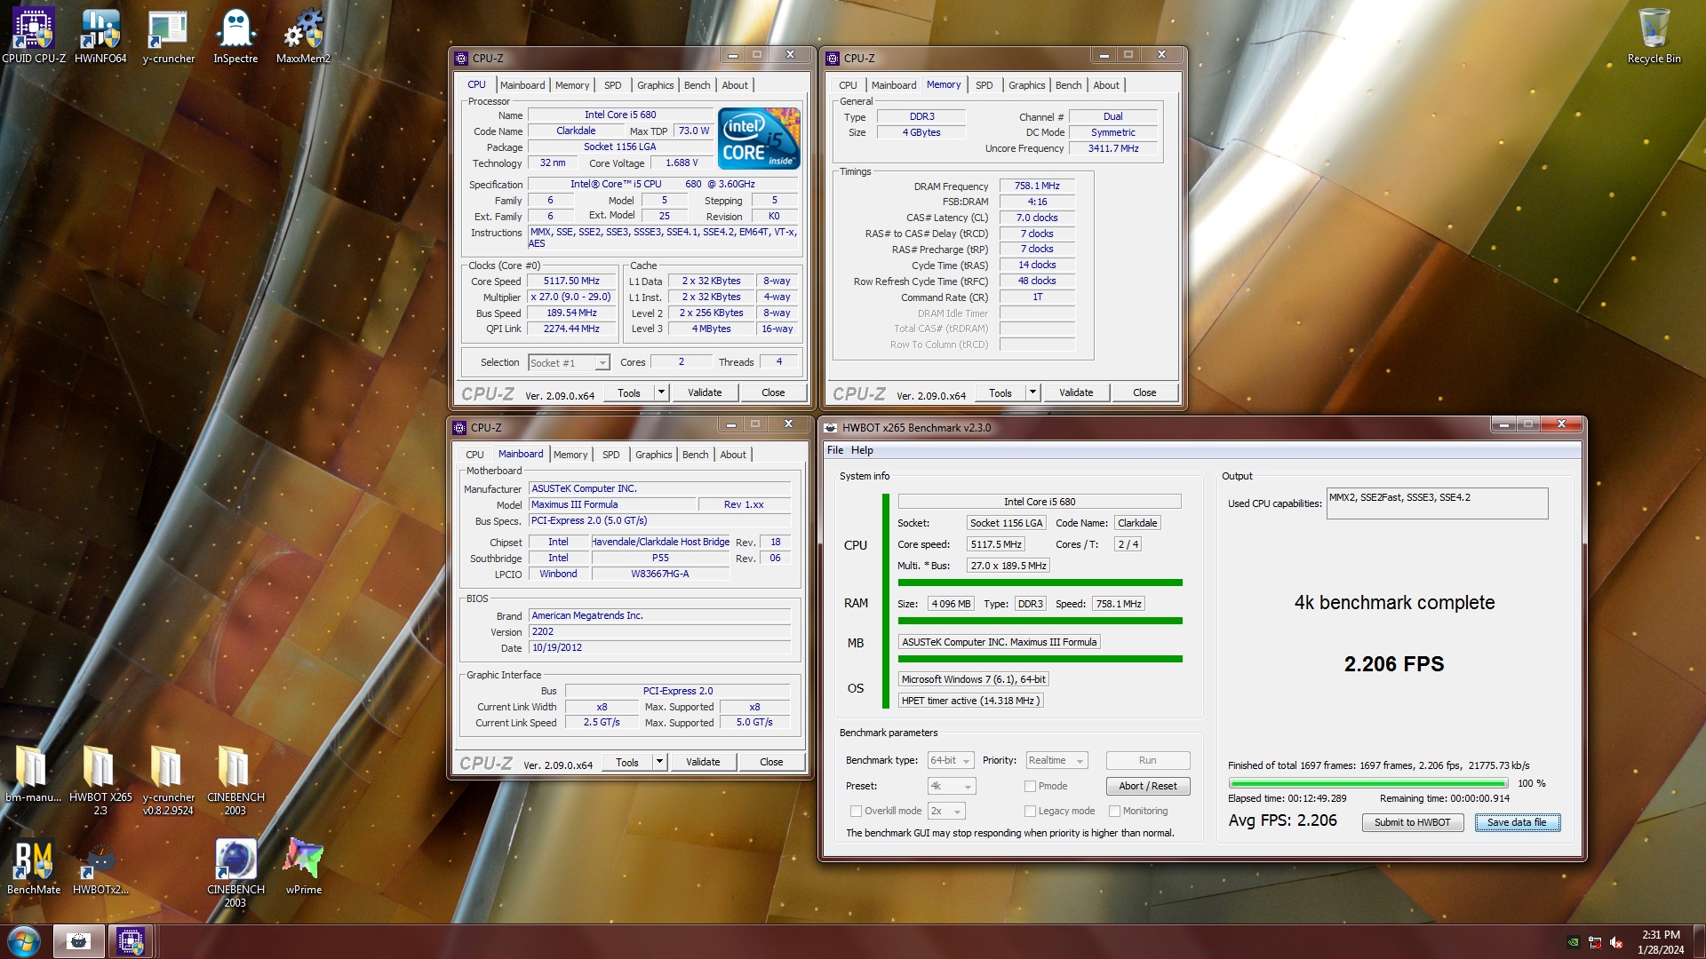1706x959 pixels.
Task: Open the CPUID CPU-Z desktop shortcut
Action: tap(34, 36)
